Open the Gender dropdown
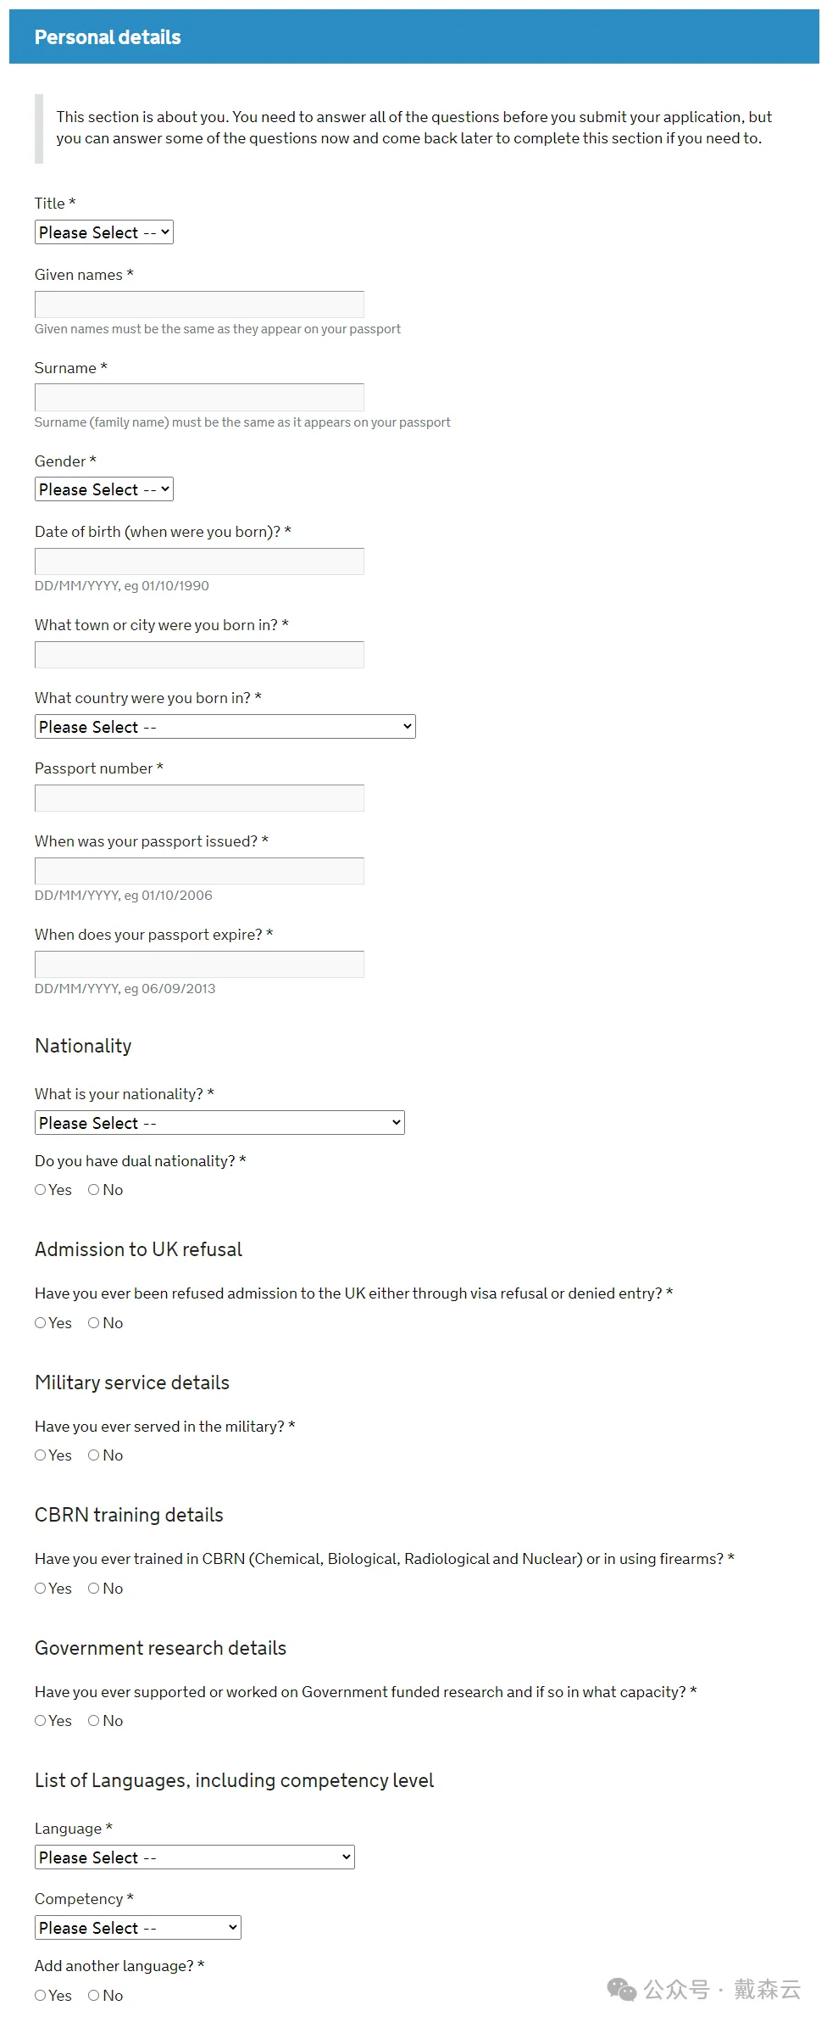 [x=103, y=489]
